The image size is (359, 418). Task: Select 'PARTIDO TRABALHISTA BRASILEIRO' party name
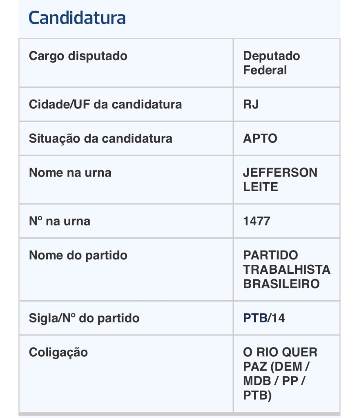(x=286, y=269)
